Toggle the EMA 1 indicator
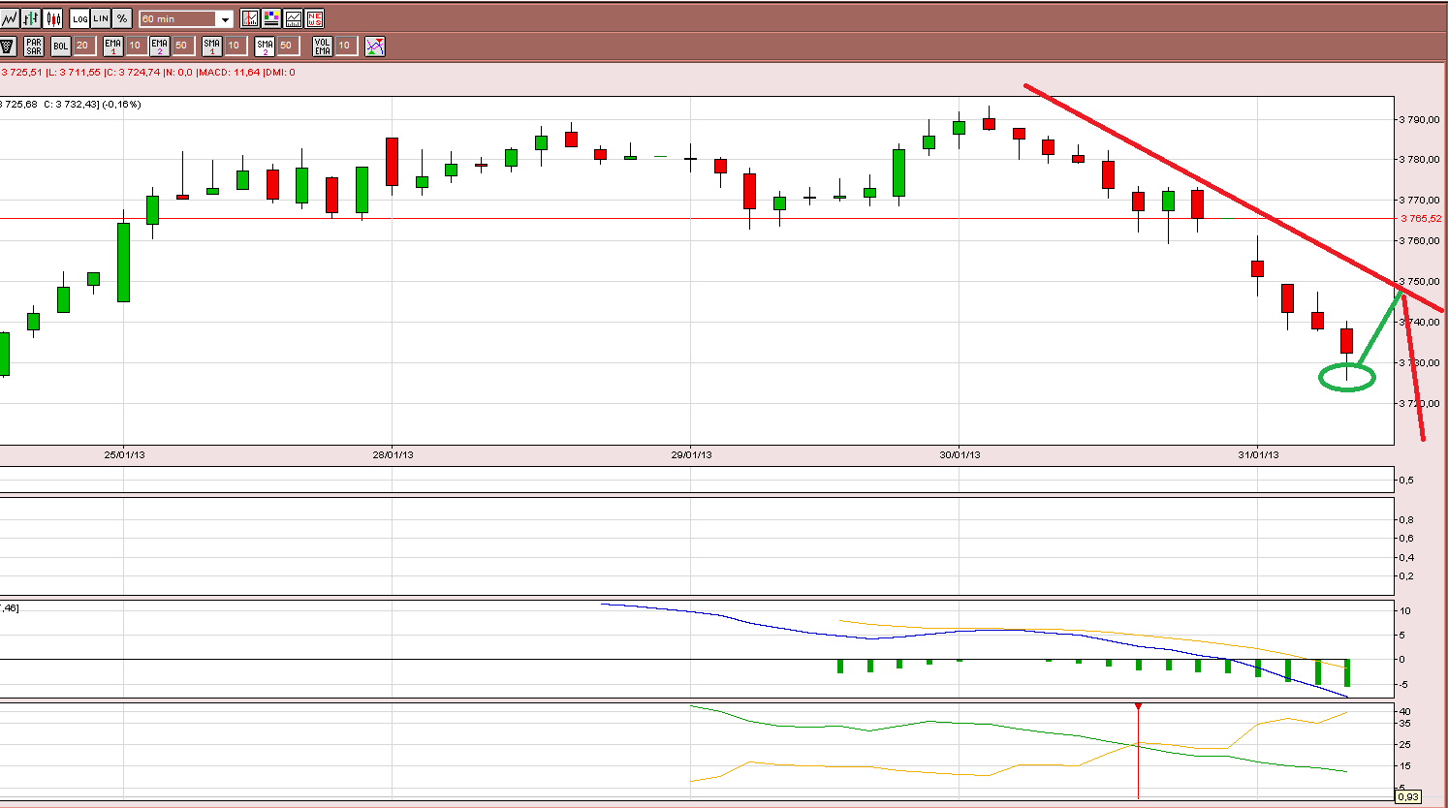The height and width of the screenshot is (808, 1448). [x=113, y=46]
